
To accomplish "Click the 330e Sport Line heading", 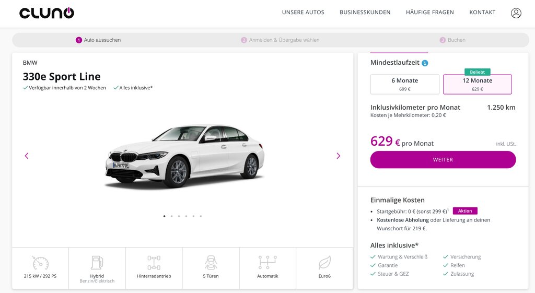I will click(x=62, y=76).
